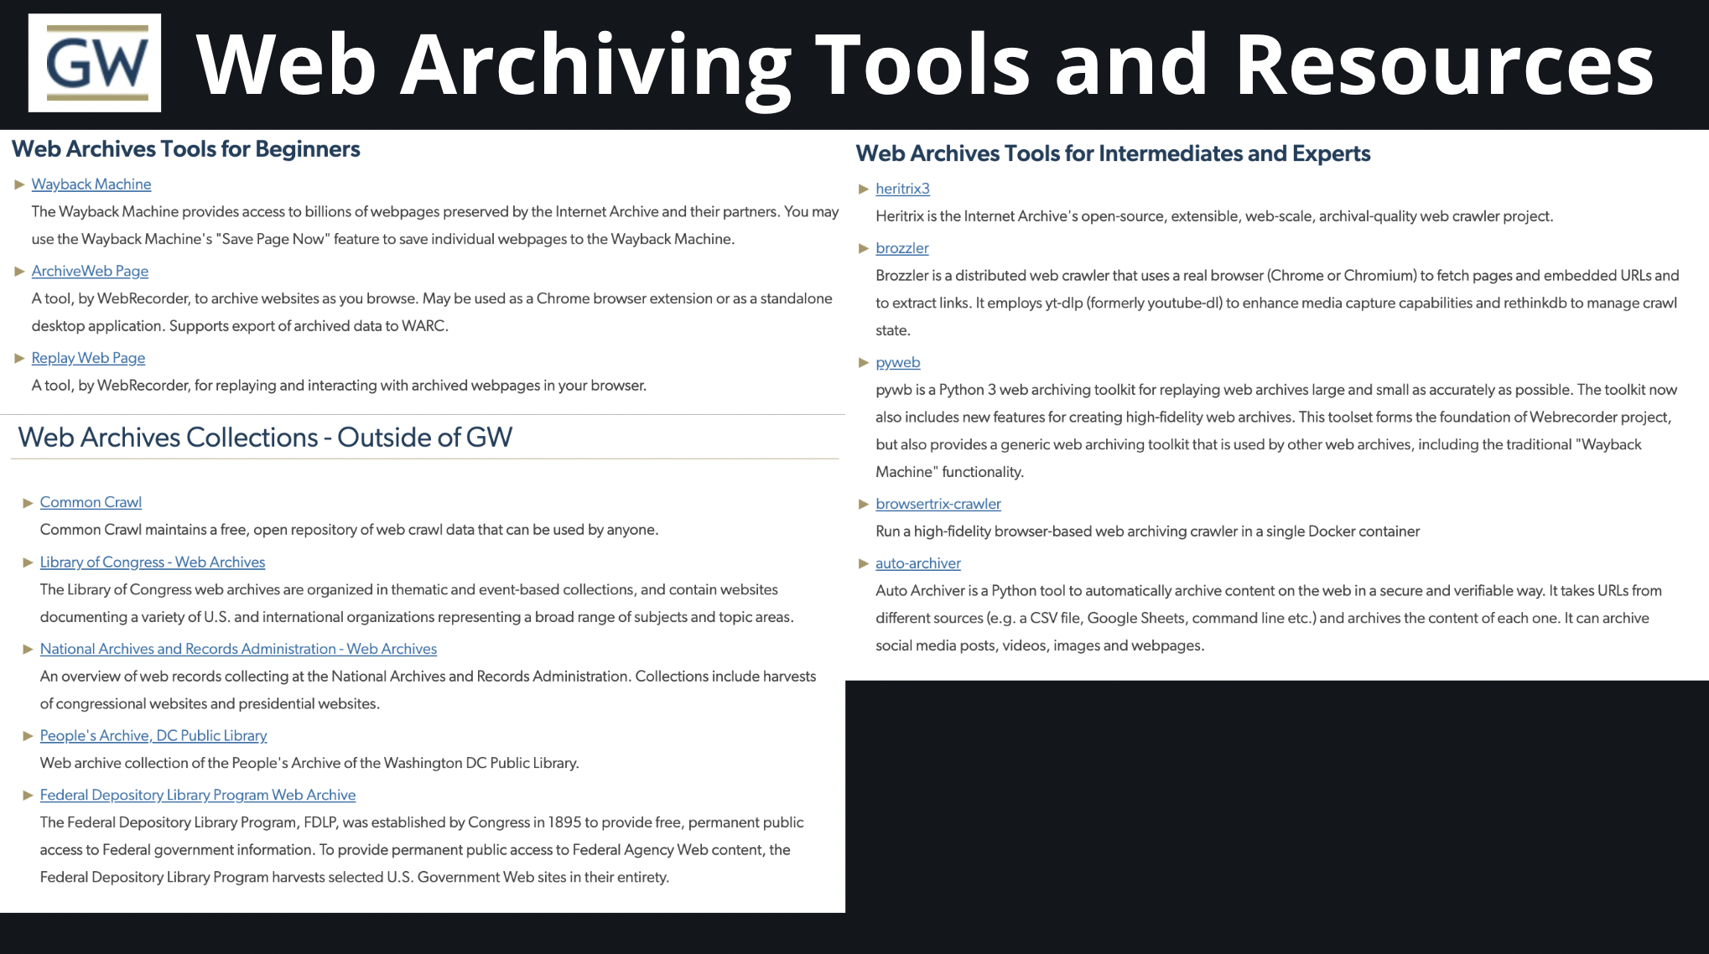Click the Auto Archiver Python tool description
1709x954 pixels.
tap(1269, 618)
